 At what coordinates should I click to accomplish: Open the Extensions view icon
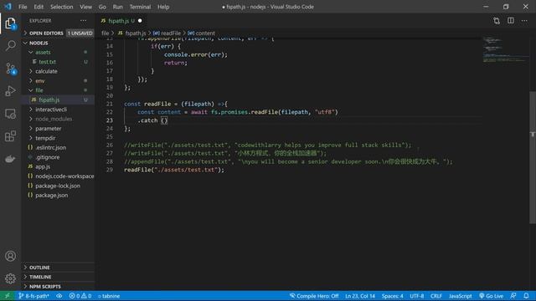pos(10,136)
